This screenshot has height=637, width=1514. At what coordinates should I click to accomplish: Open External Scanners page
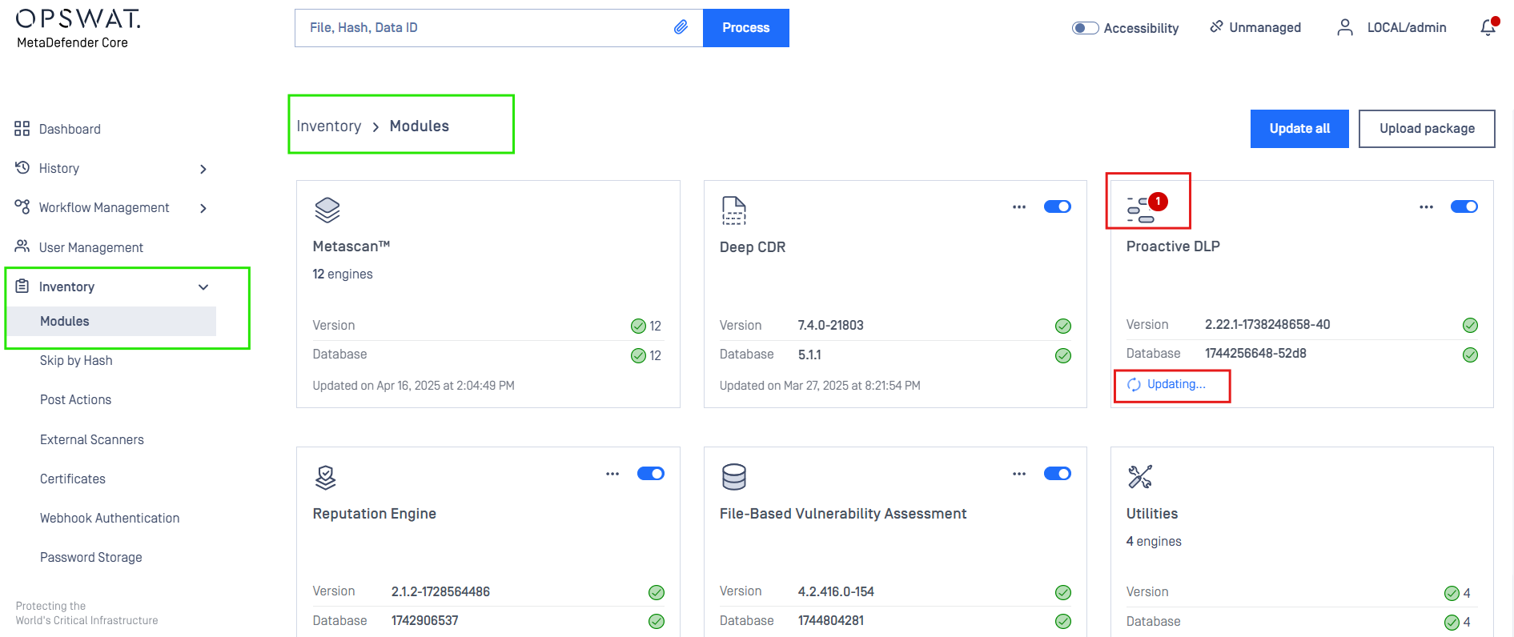92,439
